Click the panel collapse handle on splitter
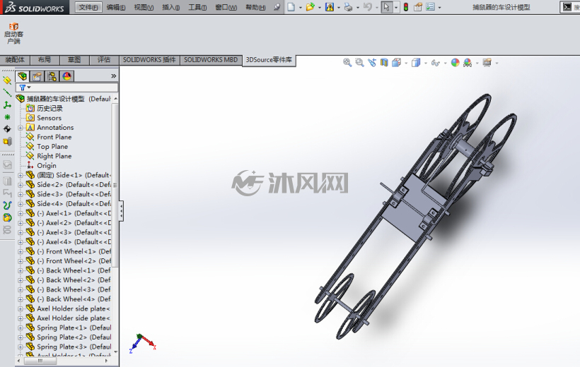Image resolution: width=580 pixels, height=367 pixels. tap(121, 211)
